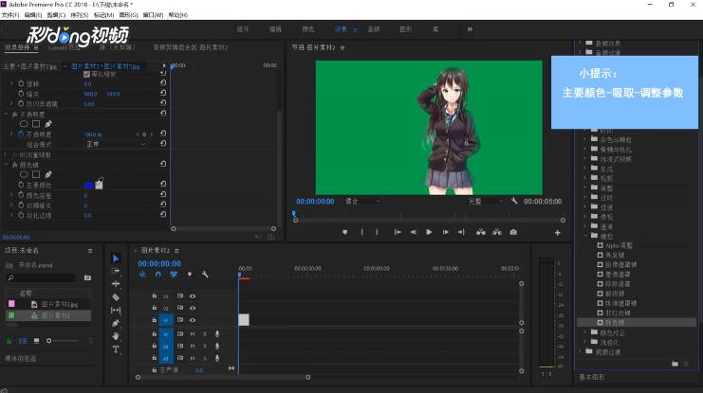Show more workspaces overflow chevron
The width and height of the screenshot is (703, 393).
[x=470, y=29]
